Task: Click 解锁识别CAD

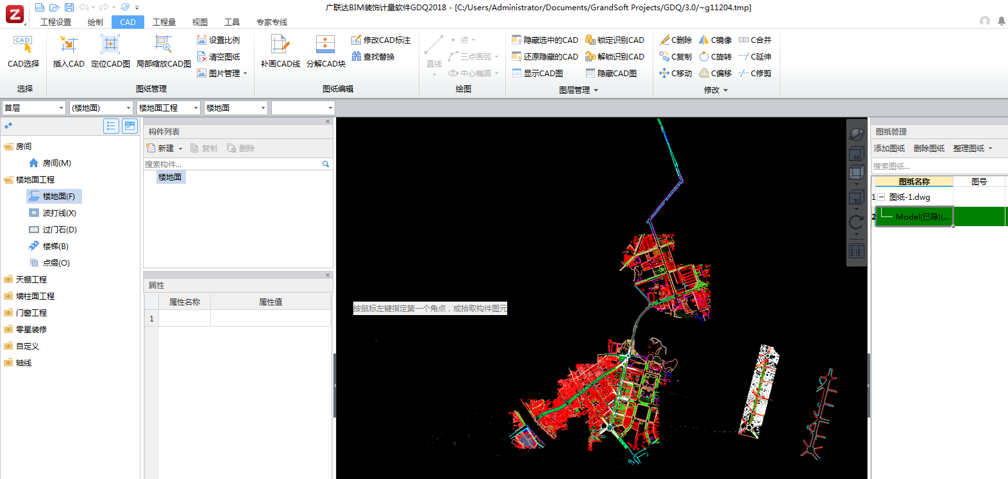Action: (615, 56)
